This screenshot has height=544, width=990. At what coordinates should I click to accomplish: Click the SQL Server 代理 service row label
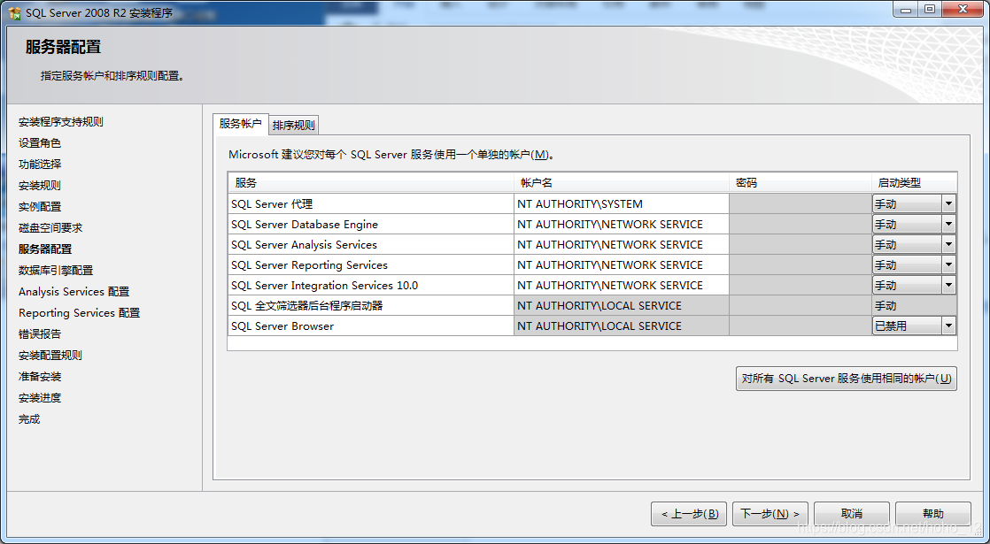click(x=272, y=204)
